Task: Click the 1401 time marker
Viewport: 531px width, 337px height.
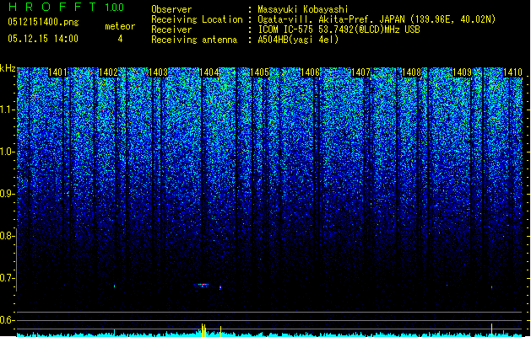Action: pyautogui.click(x=57, y=72)
